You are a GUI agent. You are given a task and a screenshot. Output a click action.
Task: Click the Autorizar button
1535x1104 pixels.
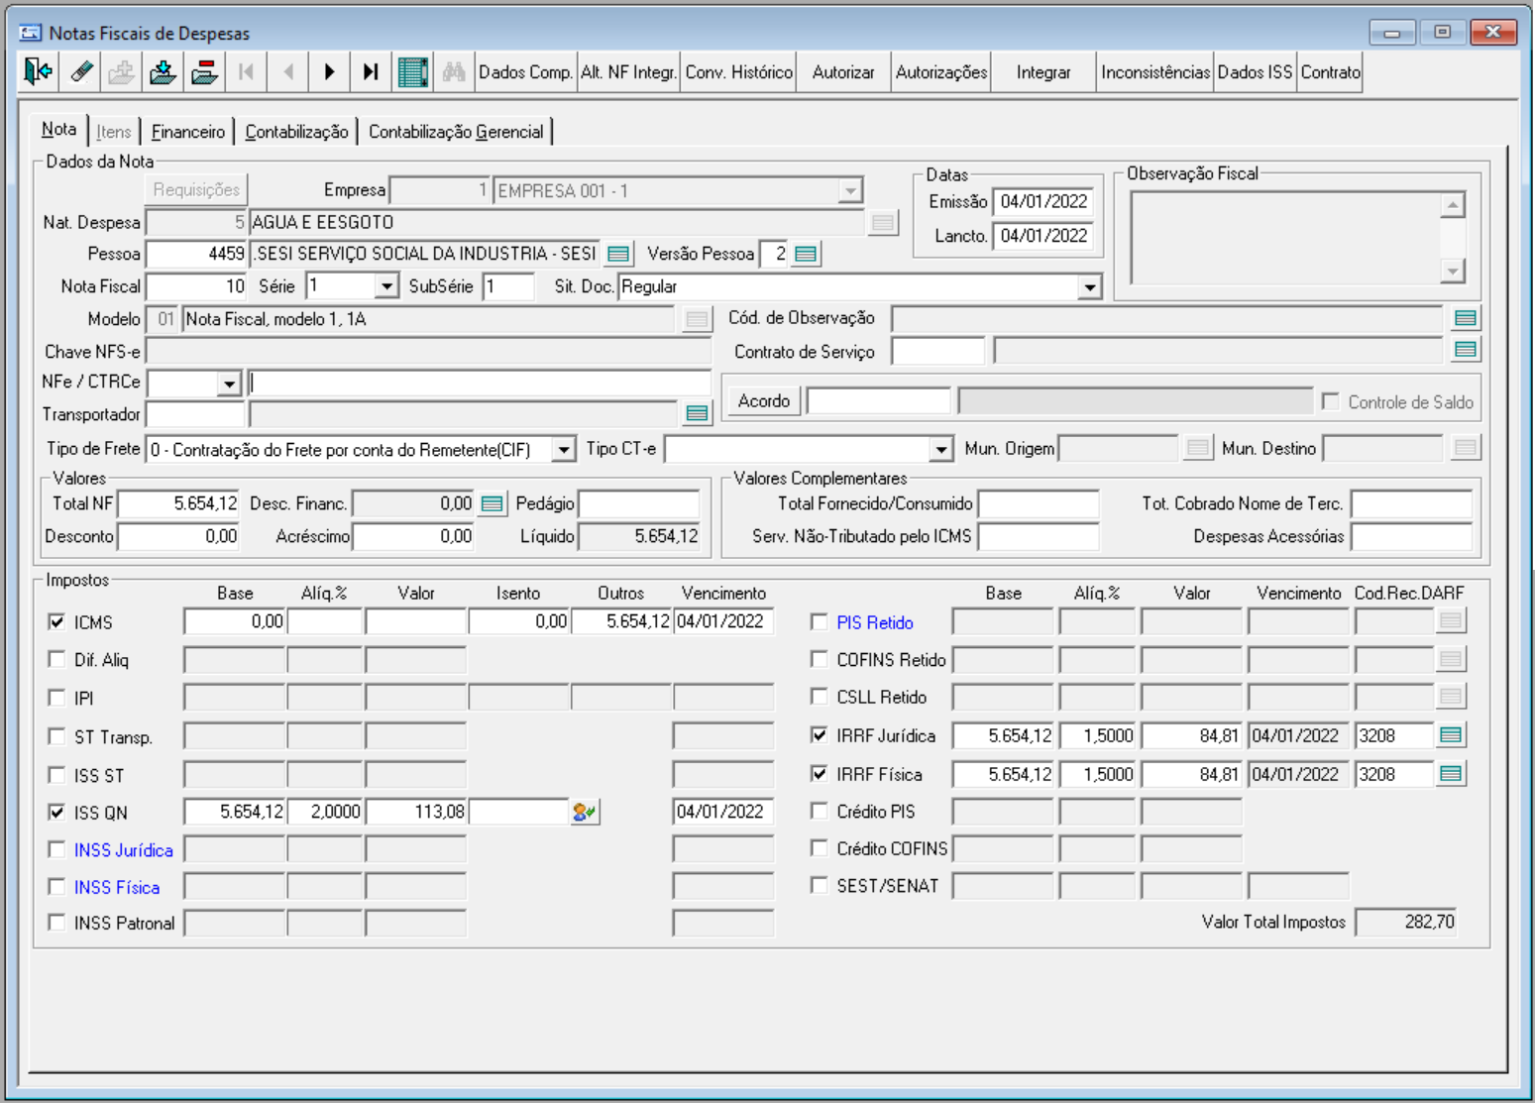click(x=843, y=72)
